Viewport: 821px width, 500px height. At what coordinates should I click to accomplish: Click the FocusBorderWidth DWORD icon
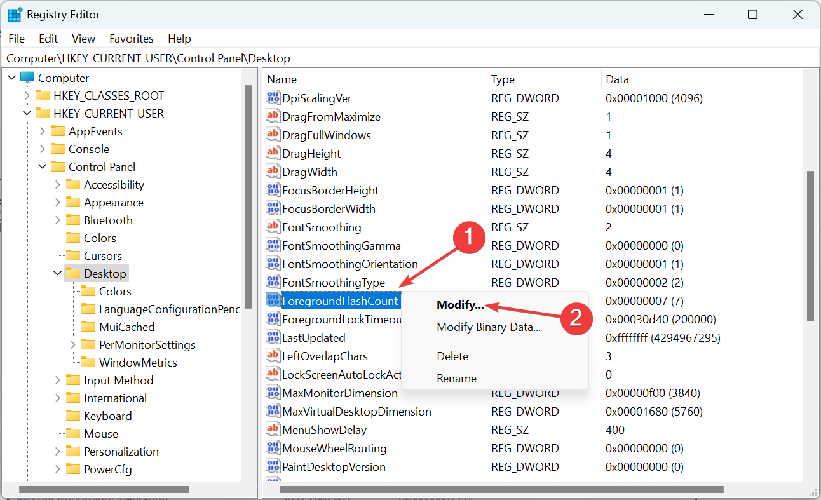pos(273,209)
